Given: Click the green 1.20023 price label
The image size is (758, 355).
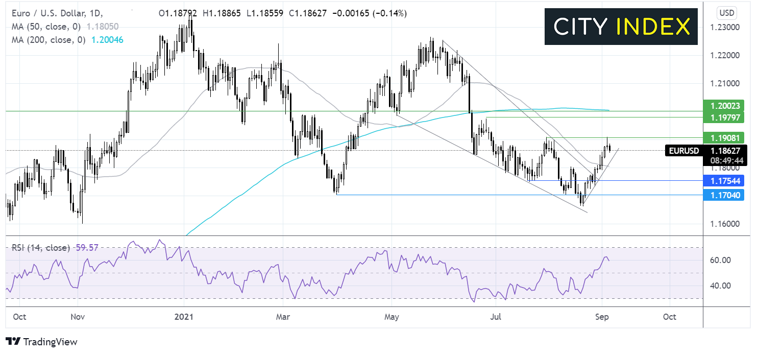Looking at the screenshot, I should coord(723,107).
